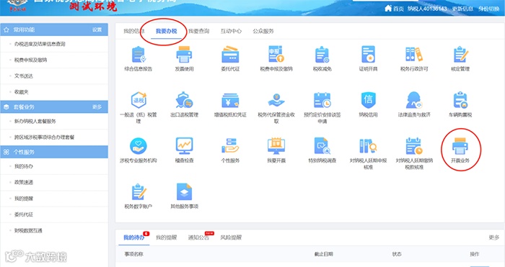The image size is (505, 267).
Task: Select the 我的提醒 tab below the grid
Action: [x=166, y=237]
